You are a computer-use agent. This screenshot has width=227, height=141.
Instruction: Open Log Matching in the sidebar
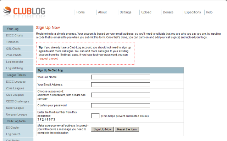18,68
